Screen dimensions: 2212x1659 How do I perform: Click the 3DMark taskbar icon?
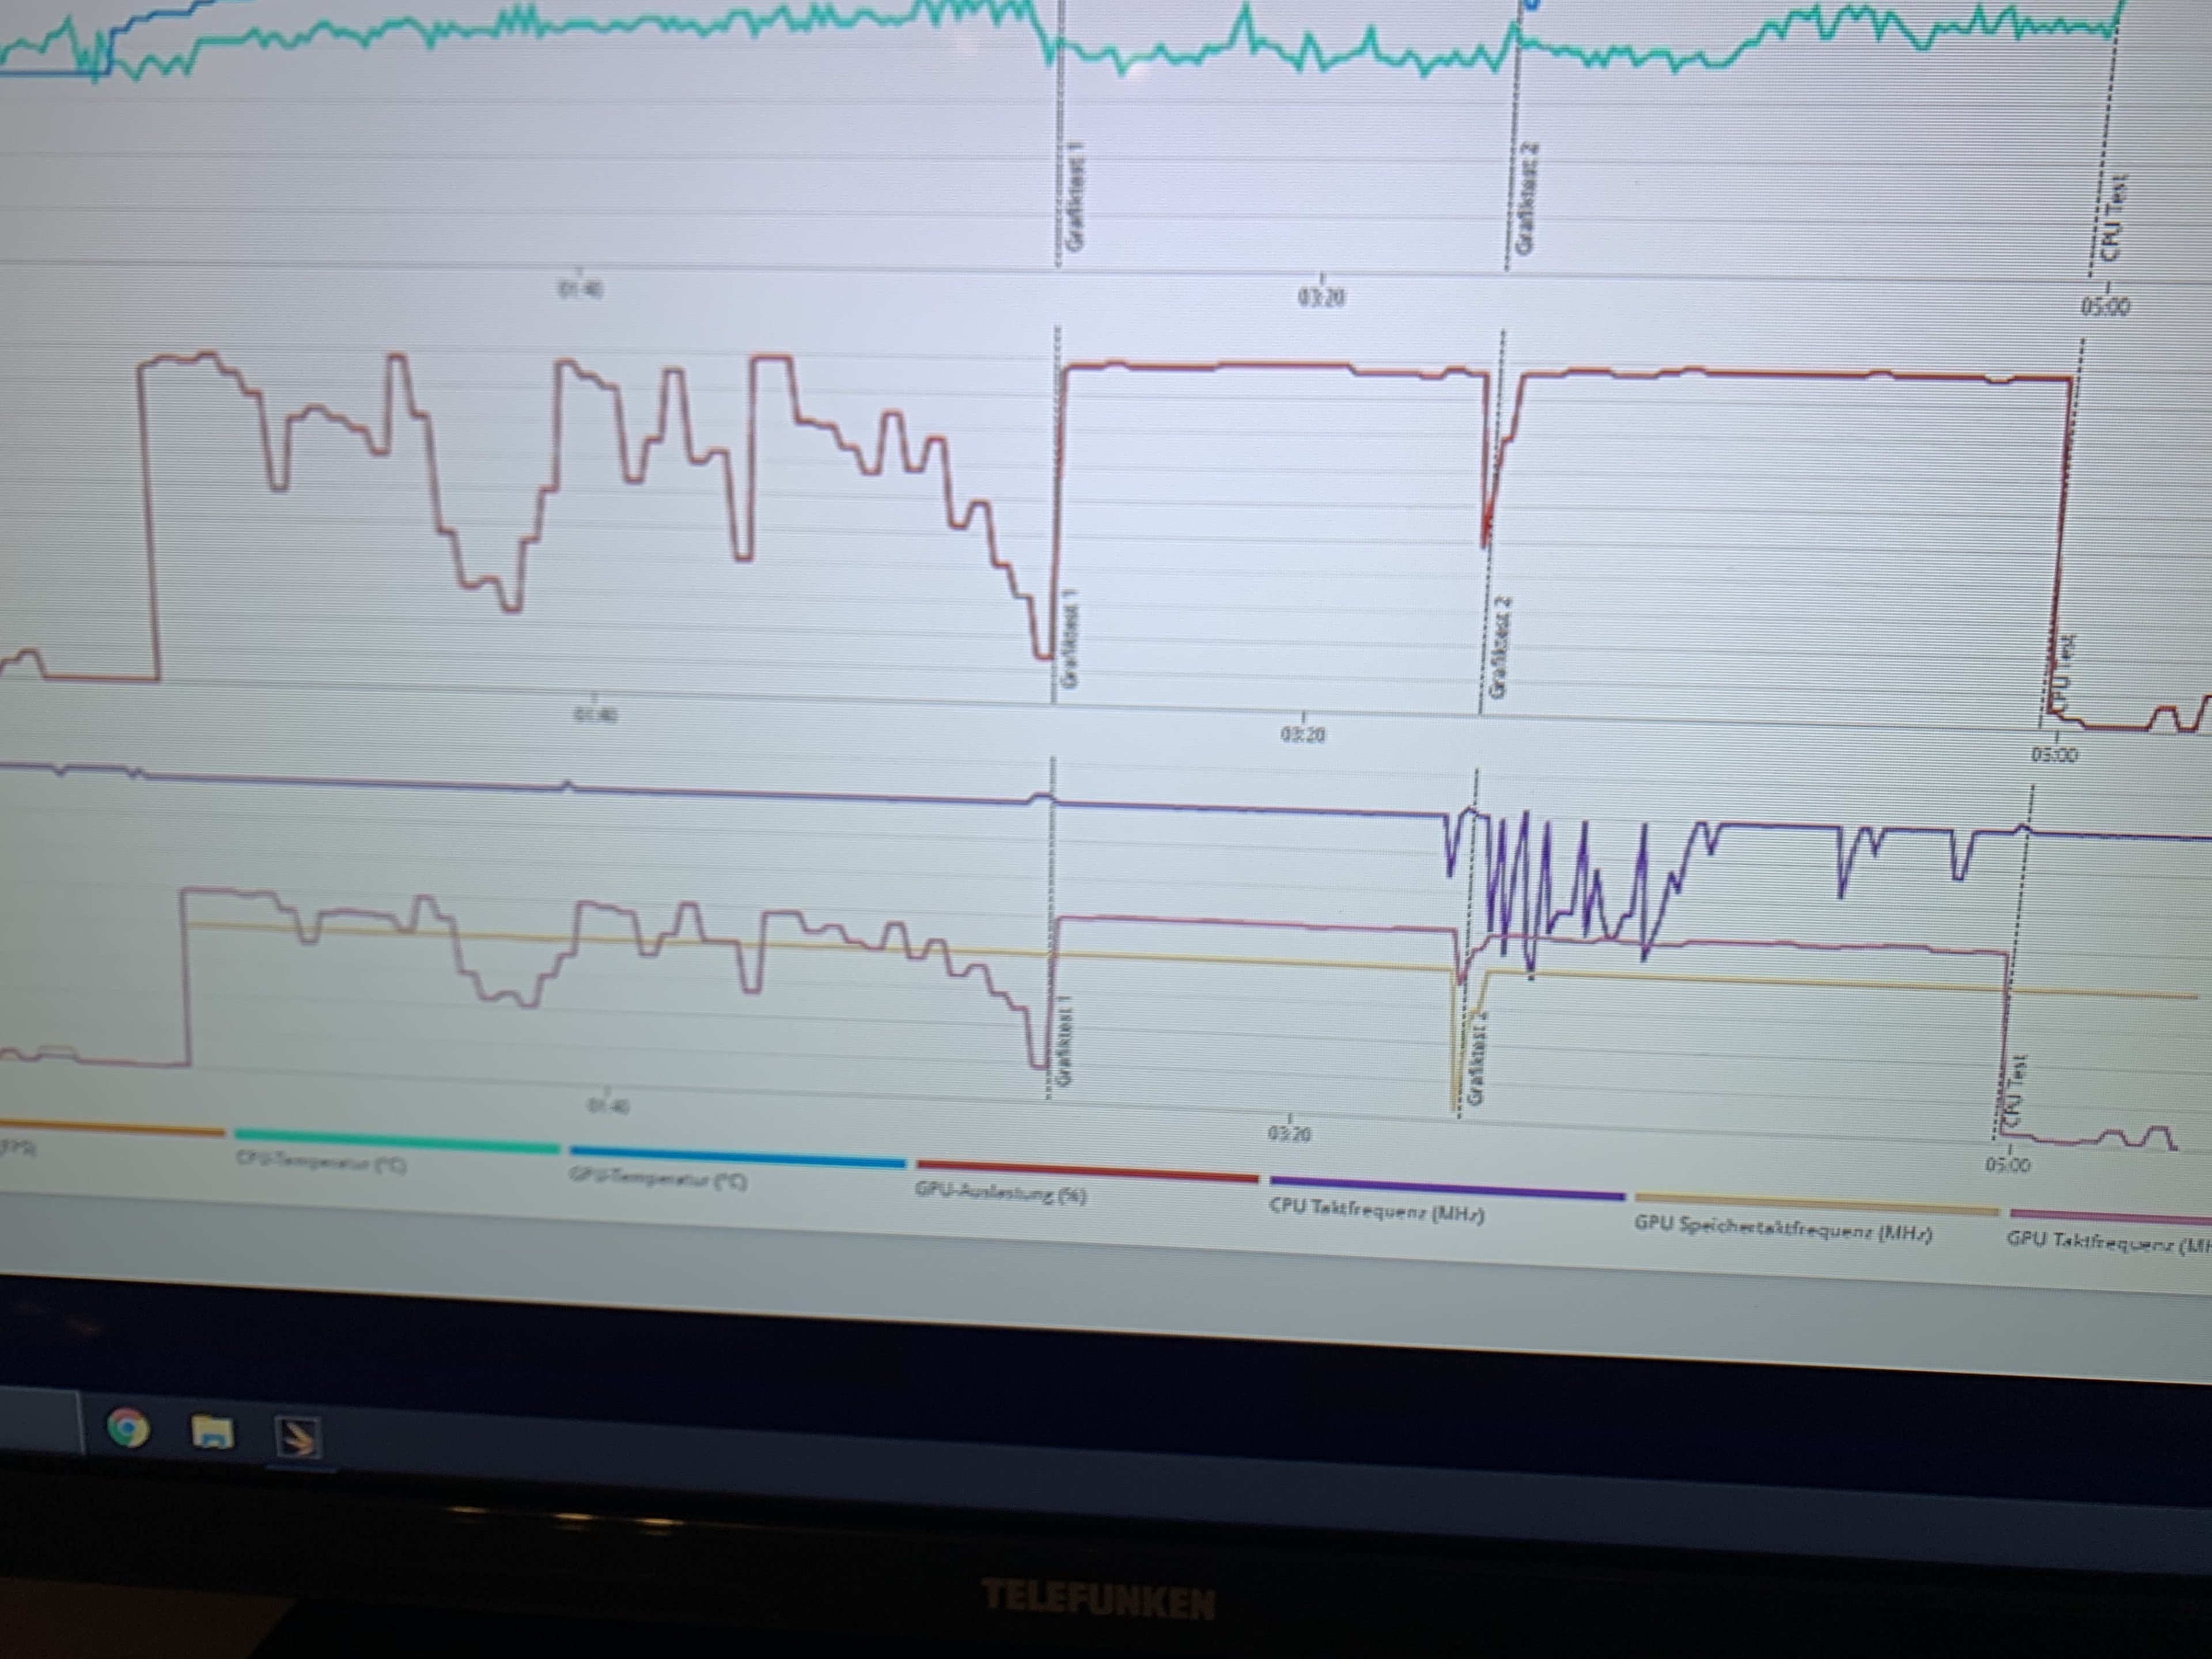(298, 1438)
